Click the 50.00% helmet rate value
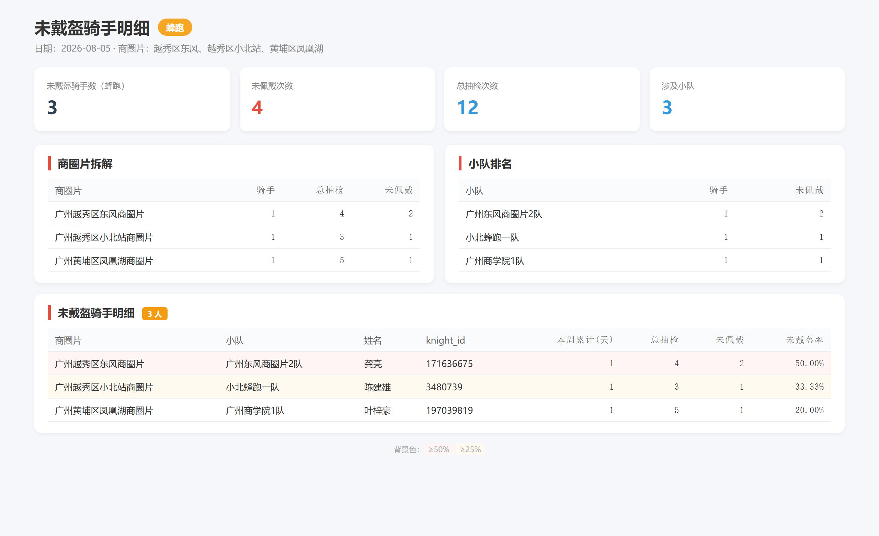879x536 pixels. click(809, 363)
